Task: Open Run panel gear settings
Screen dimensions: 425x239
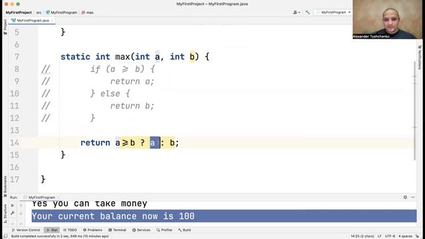Action: tap(405, 197)
